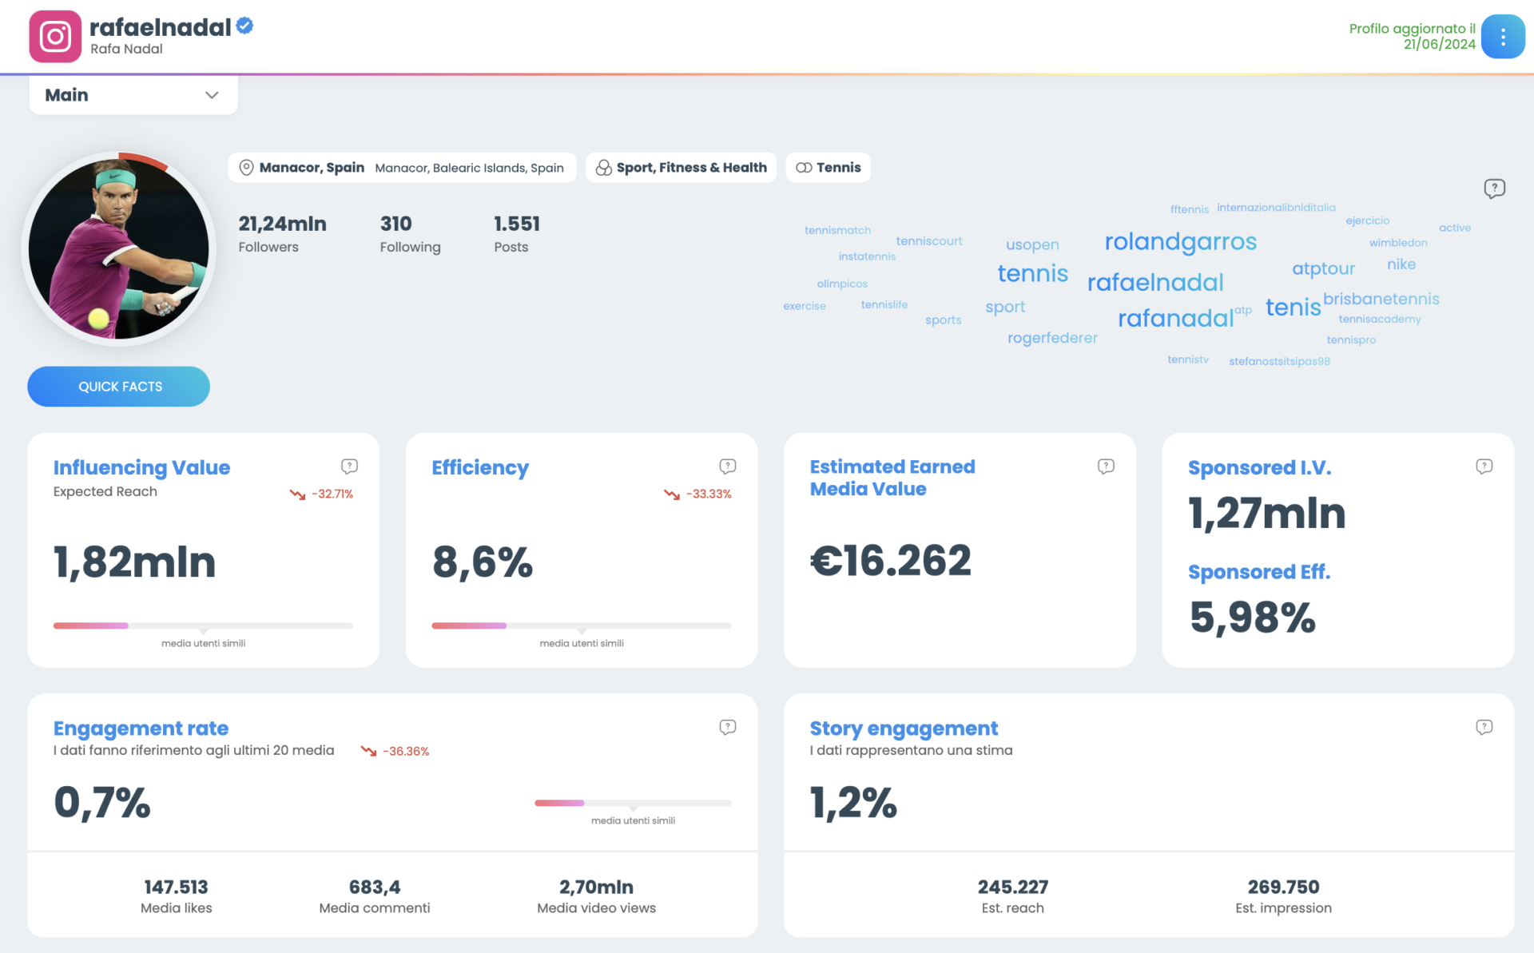Click the tenniscourt word cloud tag

click(929, 241)
